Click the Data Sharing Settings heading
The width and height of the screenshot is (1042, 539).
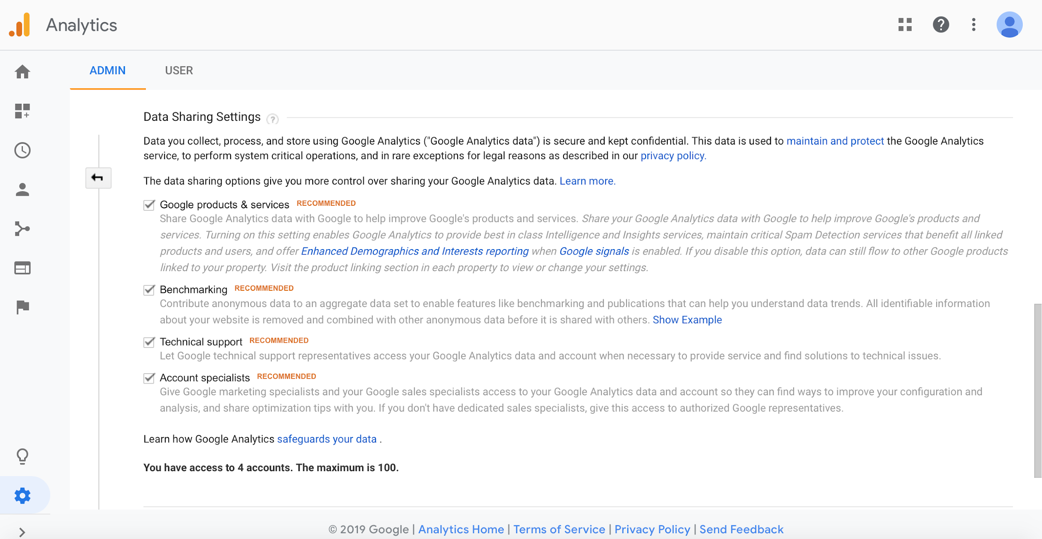tap(202, 117)
